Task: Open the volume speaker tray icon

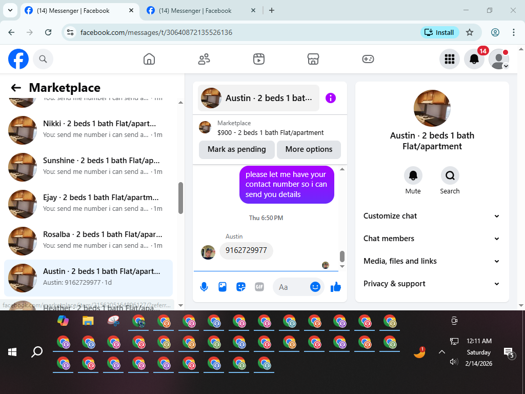Action: tap(454, 362)
